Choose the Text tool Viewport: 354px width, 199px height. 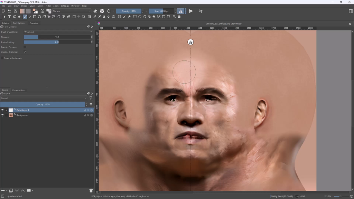pyautogui.click(x=9, y=17)
